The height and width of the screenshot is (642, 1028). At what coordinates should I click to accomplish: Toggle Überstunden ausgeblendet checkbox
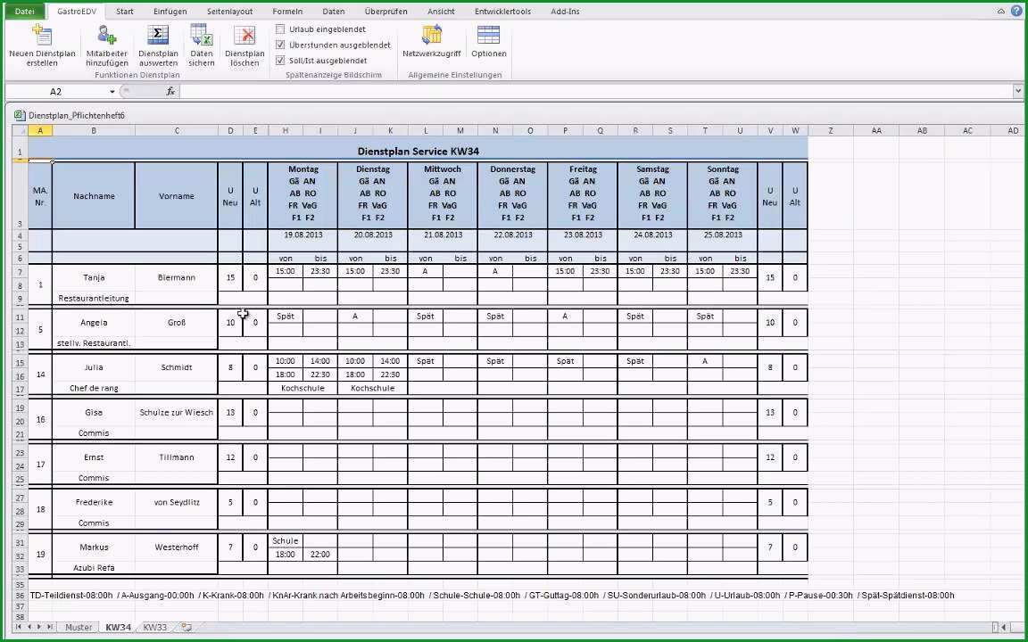coord(280,45)
